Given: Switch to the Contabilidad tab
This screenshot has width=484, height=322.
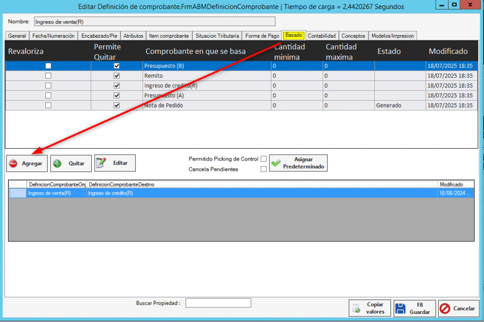Looking at the screenshot, I should pyautogui.click(x=321, y=36).
